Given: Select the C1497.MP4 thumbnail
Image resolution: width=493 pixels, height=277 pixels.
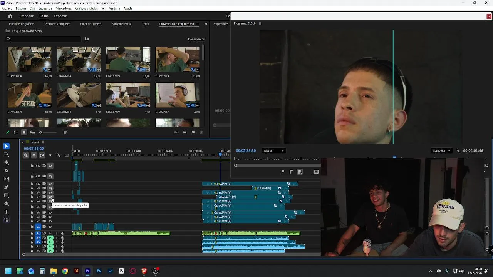Looking at the screenshot, I should coord(128,59).
